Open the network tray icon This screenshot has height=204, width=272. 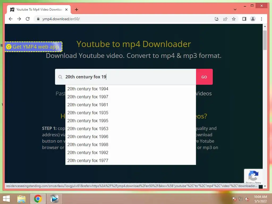[x=241, y=199]
